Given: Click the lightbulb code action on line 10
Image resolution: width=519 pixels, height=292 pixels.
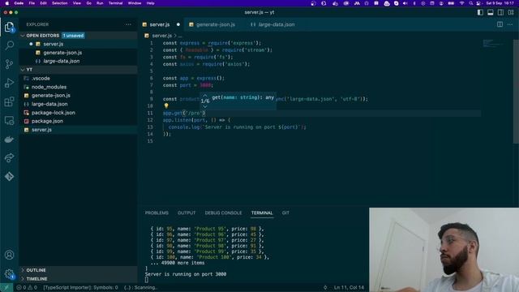Looking at the screenshot, I should point(166,105).
